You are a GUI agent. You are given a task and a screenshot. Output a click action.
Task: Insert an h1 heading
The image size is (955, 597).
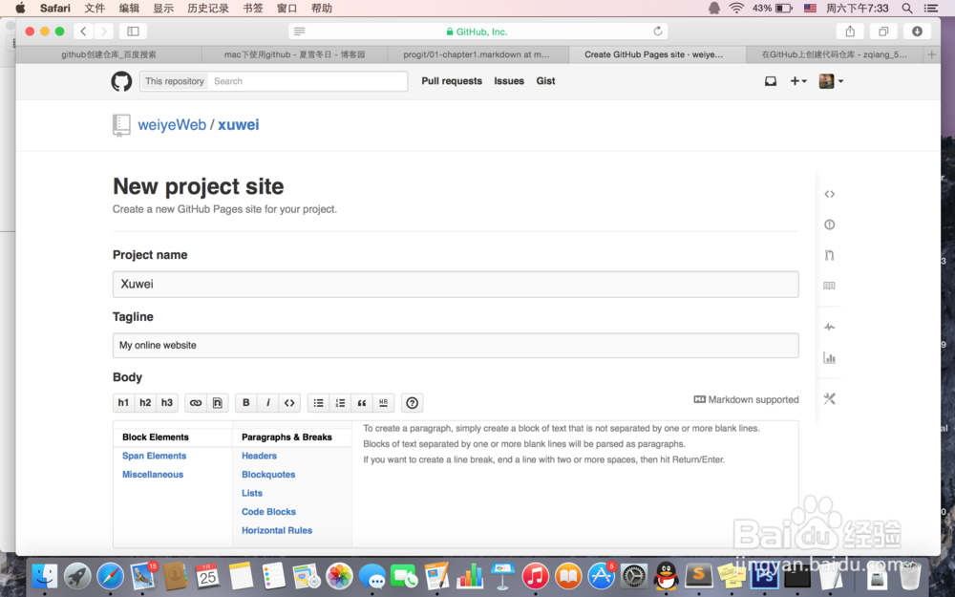[123, 403]
